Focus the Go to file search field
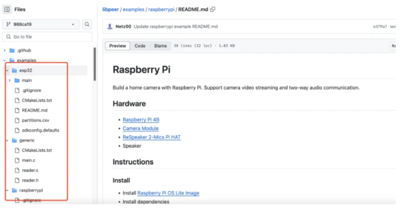 click(47, 37)
